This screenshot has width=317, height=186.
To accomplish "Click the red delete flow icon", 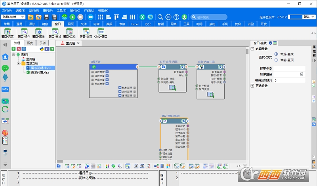I will point(19,49).
